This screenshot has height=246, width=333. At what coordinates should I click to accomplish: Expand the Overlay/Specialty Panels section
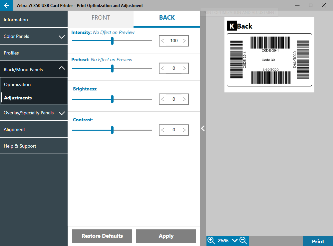click(62, 113)
